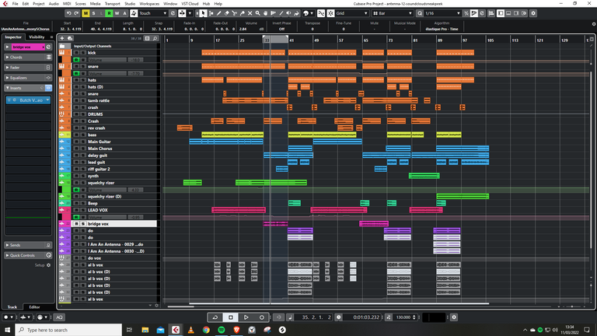Click the Add Track plus icon
This screenshot has height=336, width=597.
click(x=62, y=38)
